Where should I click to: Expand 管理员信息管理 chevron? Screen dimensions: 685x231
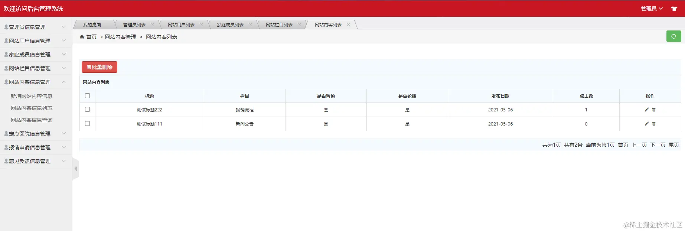tap(64, 27)
